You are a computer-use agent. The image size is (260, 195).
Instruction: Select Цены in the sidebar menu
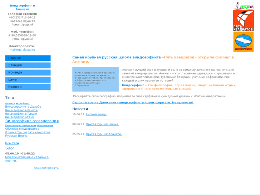pos(28,80)
